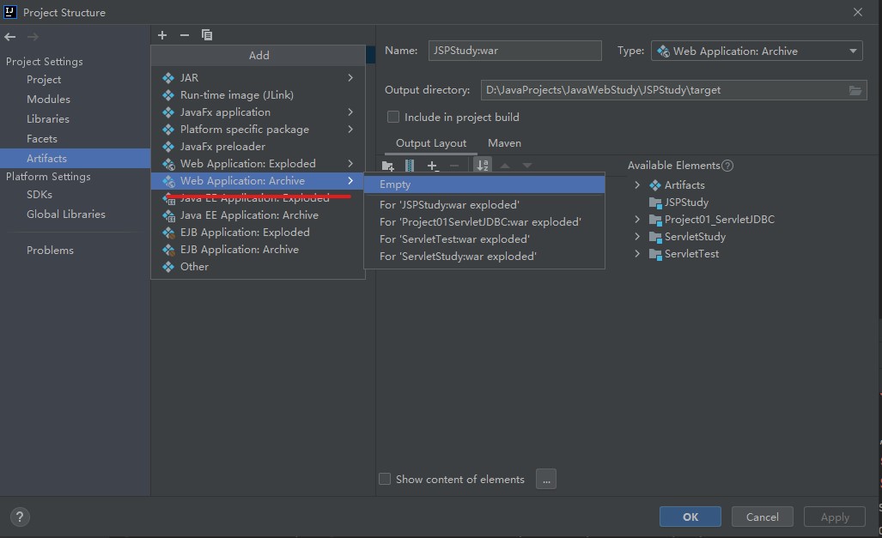Click the add copy of plus icon

tap(432, 166)
